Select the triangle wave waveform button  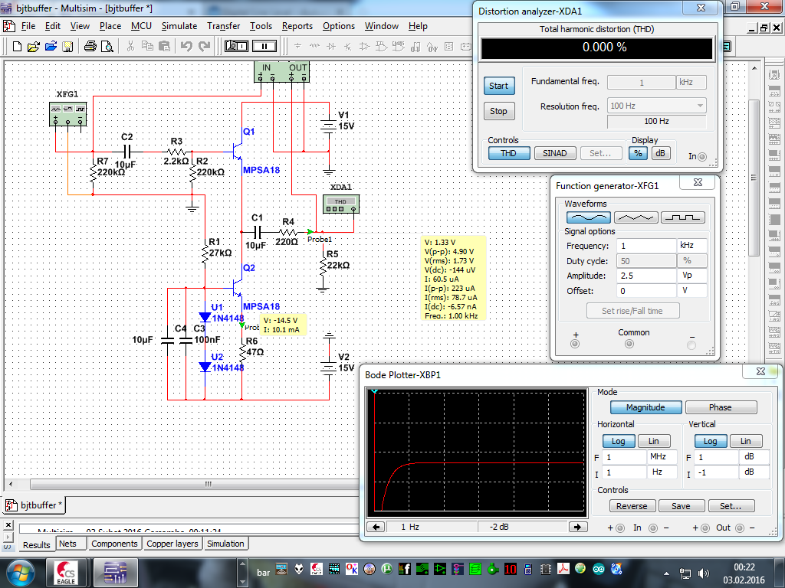[x=636, y=217]
